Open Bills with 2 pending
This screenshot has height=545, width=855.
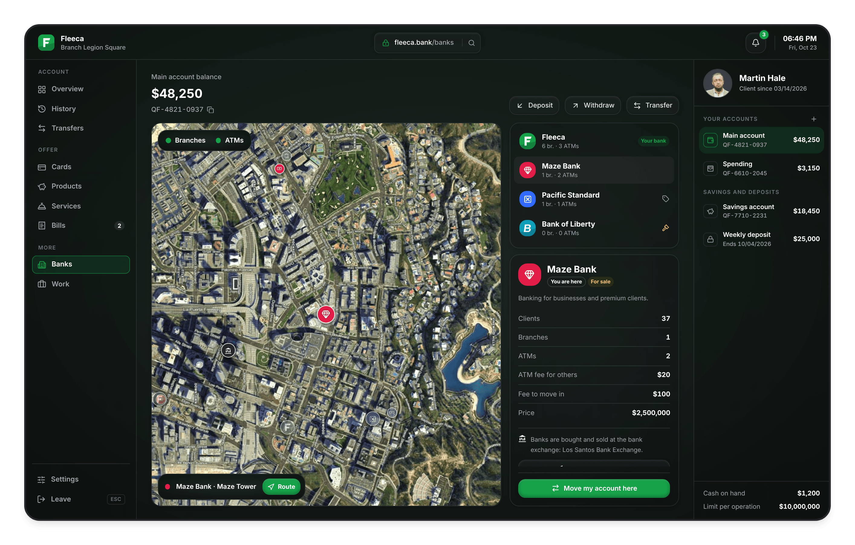pos(81,226)
